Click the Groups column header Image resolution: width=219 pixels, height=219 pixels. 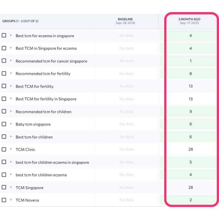click(21, 21)
